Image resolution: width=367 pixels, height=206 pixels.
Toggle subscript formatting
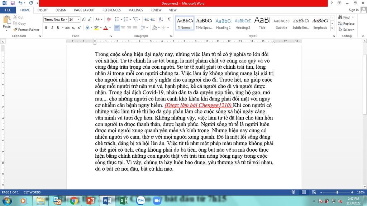pos(73,28)
